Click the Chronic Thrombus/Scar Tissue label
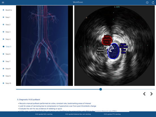 [x=102, y=50]
